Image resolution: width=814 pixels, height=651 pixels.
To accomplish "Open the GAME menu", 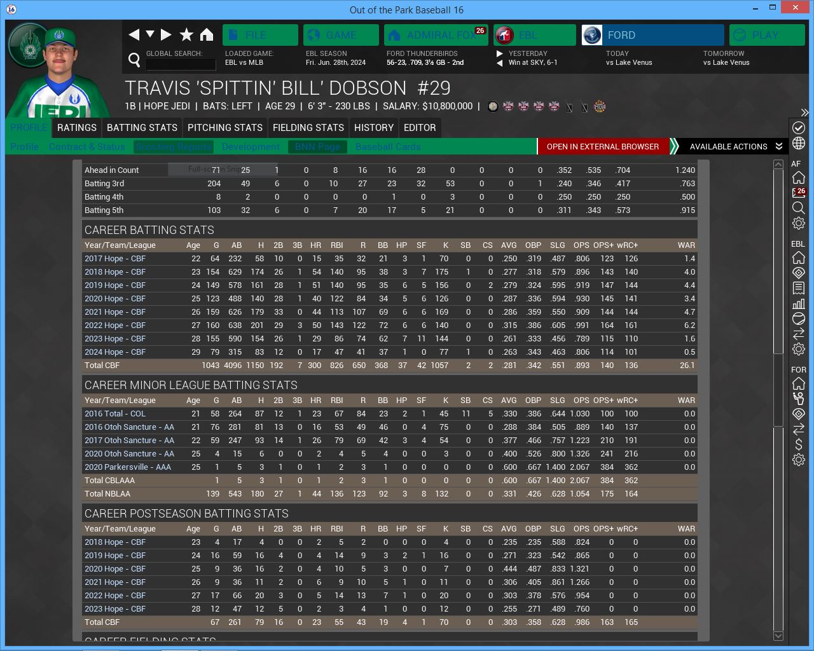I will tap(341, 35).
